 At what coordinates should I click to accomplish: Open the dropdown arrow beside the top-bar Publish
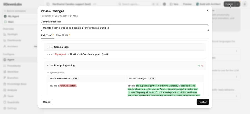click(237, 4)
